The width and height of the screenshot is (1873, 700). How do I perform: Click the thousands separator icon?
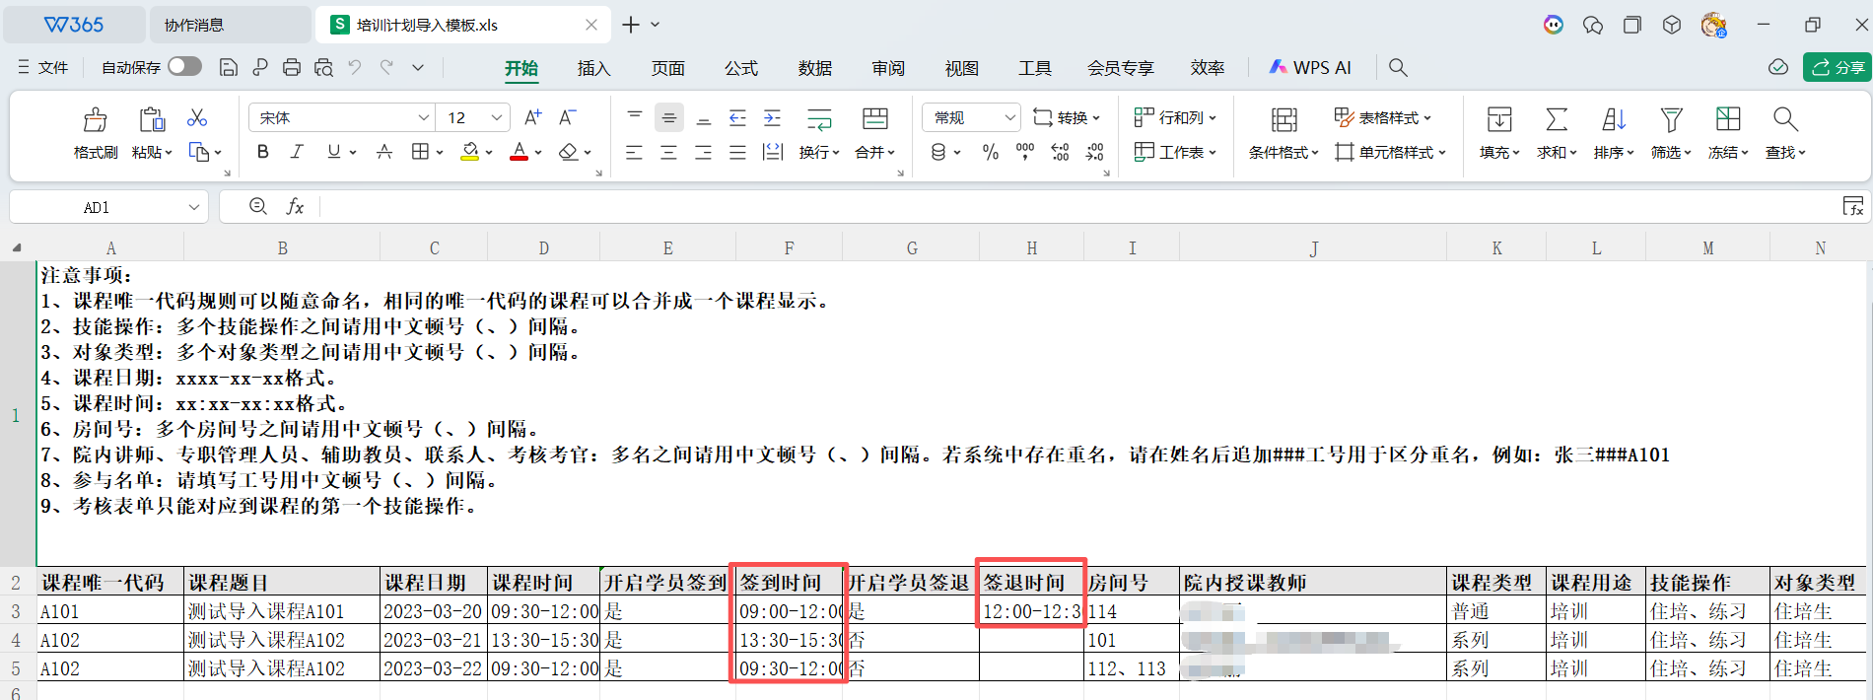tap(1025, 152)
